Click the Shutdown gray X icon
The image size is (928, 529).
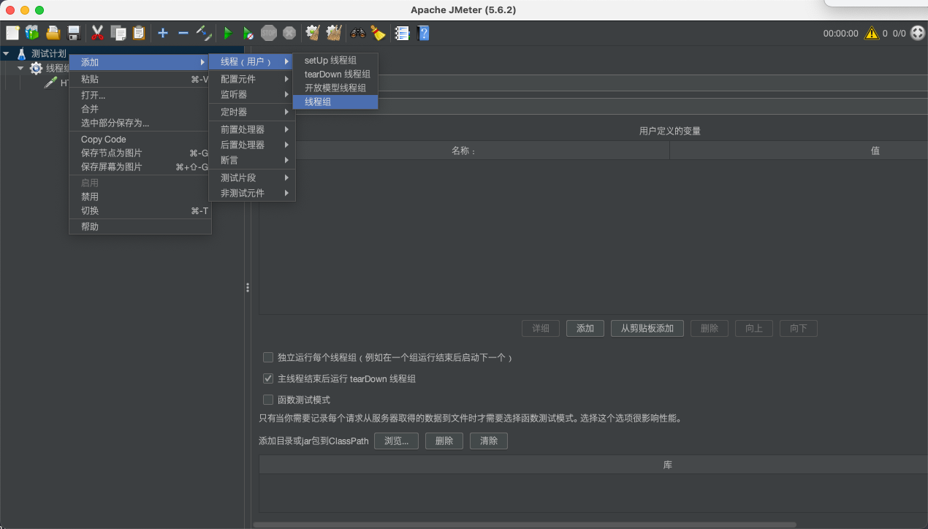(289, 33)
